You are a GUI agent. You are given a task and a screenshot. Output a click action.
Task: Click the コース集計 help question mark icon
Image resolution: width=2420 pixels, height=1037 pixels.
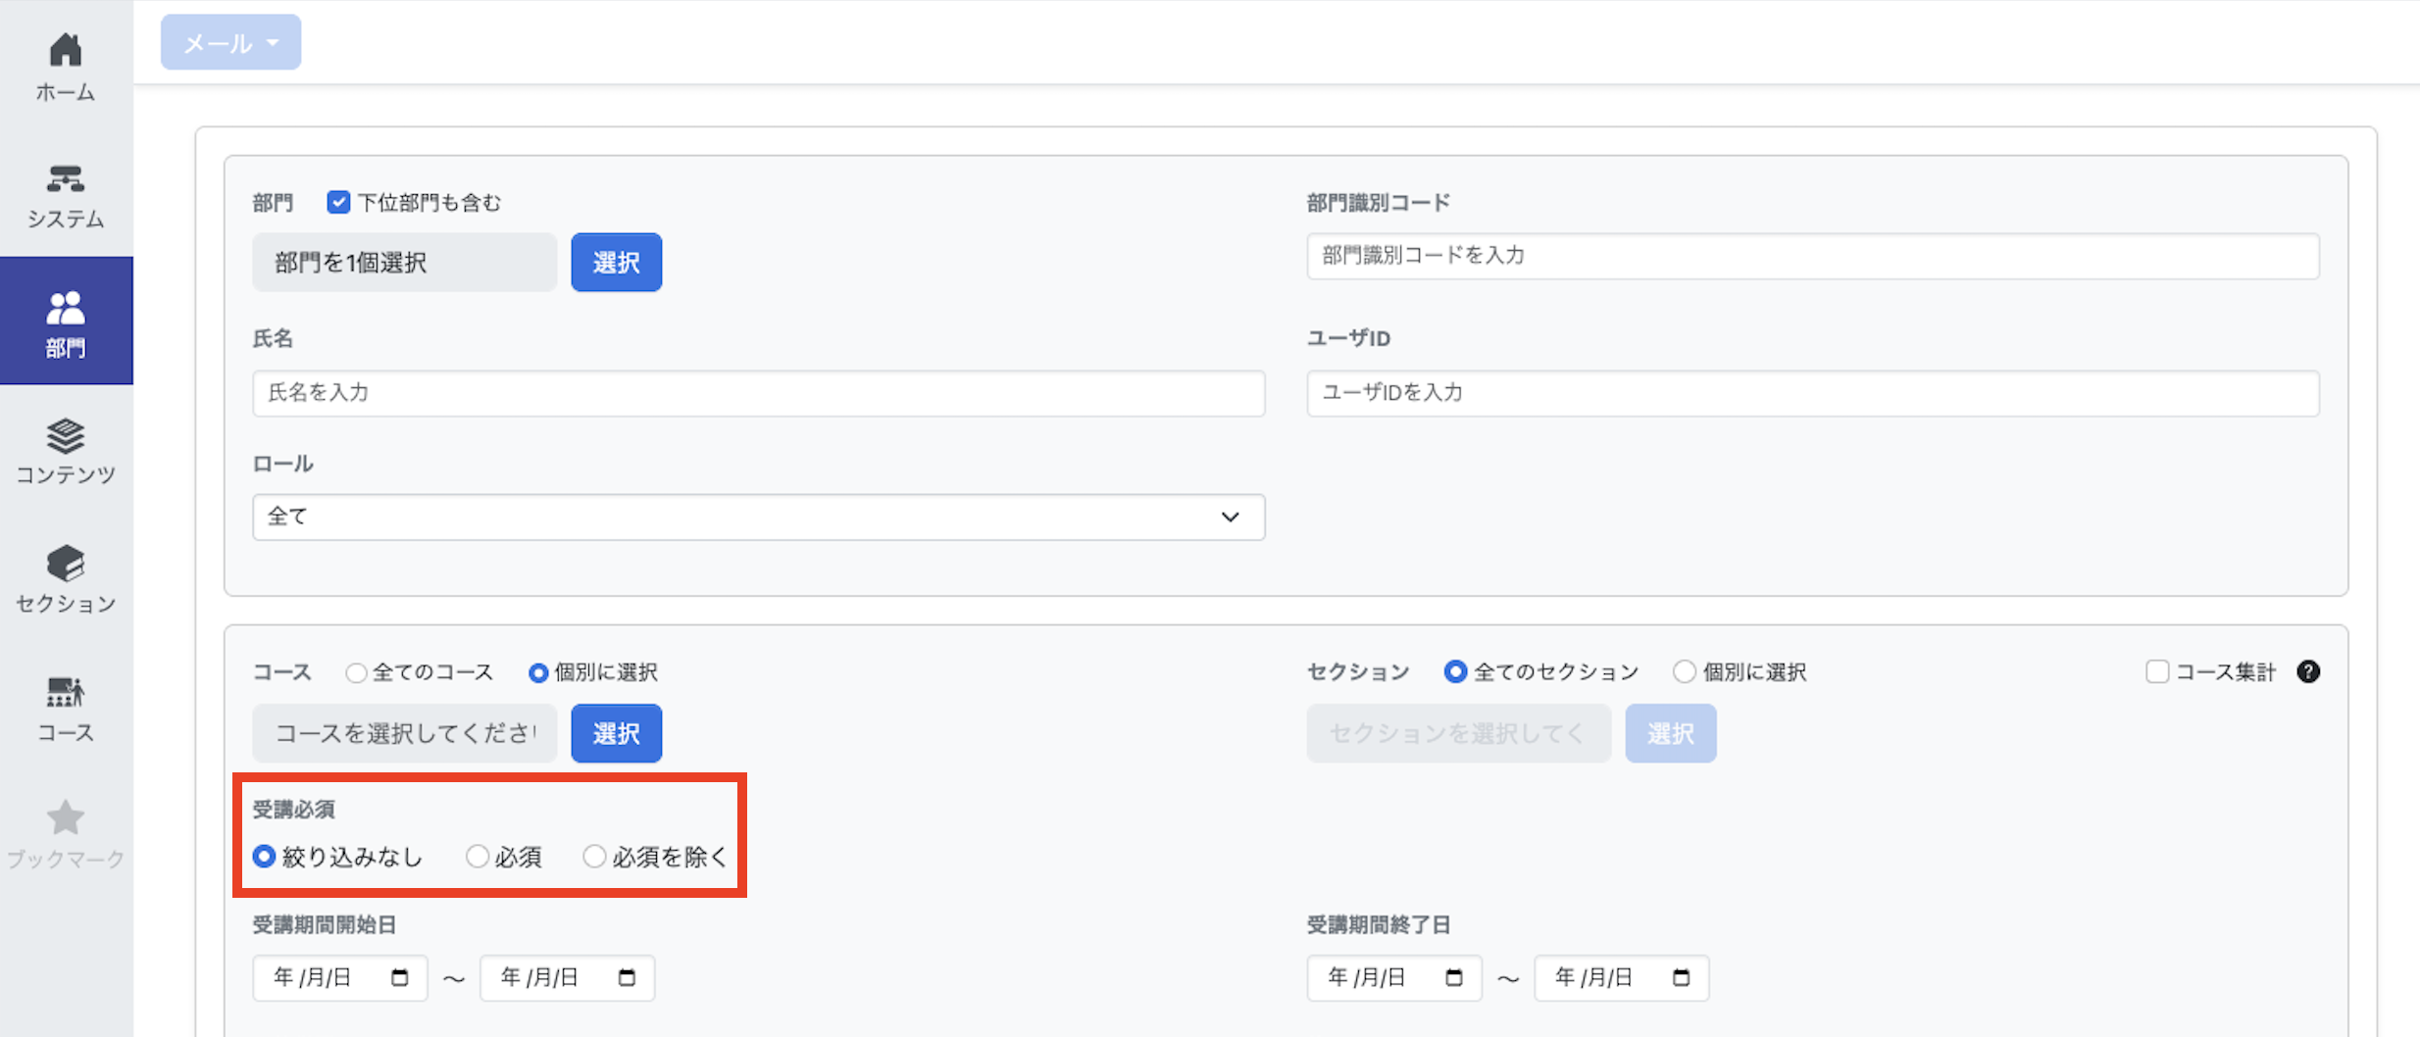pos(2308,671)
